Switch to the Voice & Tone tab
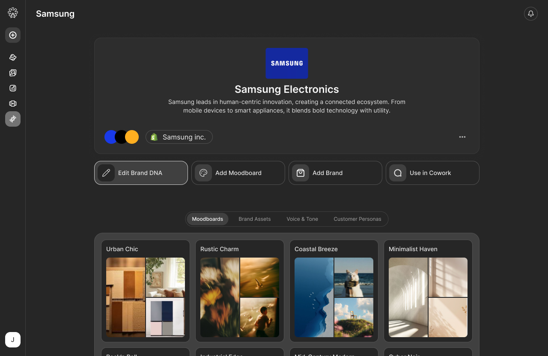The height and width of the screenshot is (356, 548). [302, 219]
